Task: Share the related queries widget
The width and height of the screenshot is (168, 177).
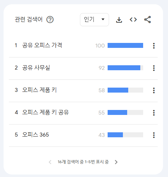Action: click(x=147, y=20)
